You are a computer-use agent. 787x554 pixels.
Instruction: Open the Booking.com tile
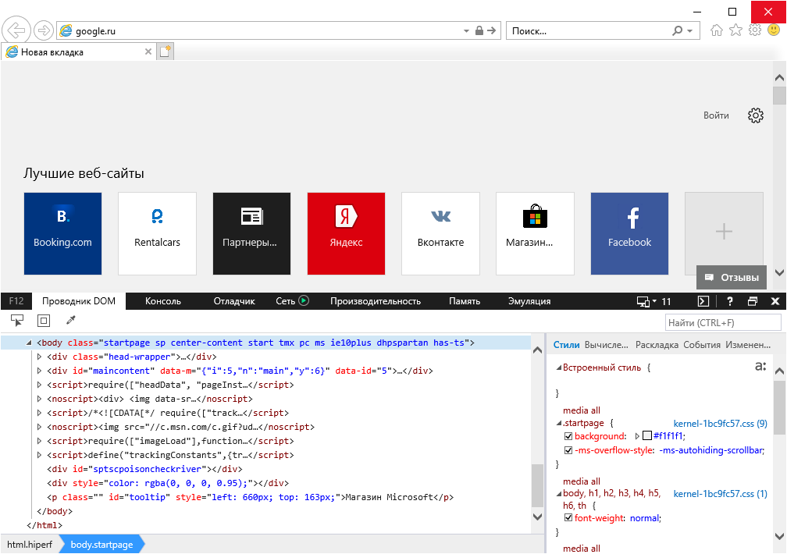(62, 233)
